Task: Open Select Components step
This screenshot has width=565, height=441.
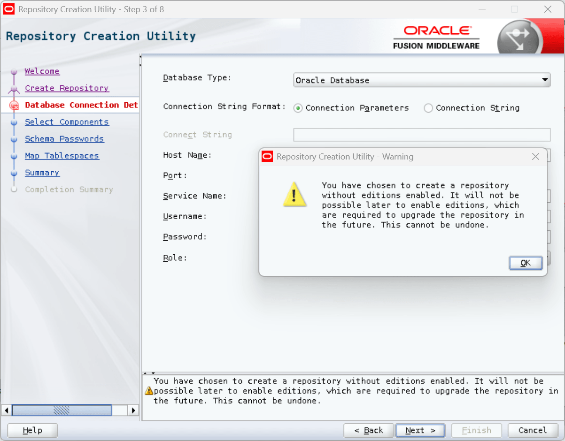Action: click(67, 122)
